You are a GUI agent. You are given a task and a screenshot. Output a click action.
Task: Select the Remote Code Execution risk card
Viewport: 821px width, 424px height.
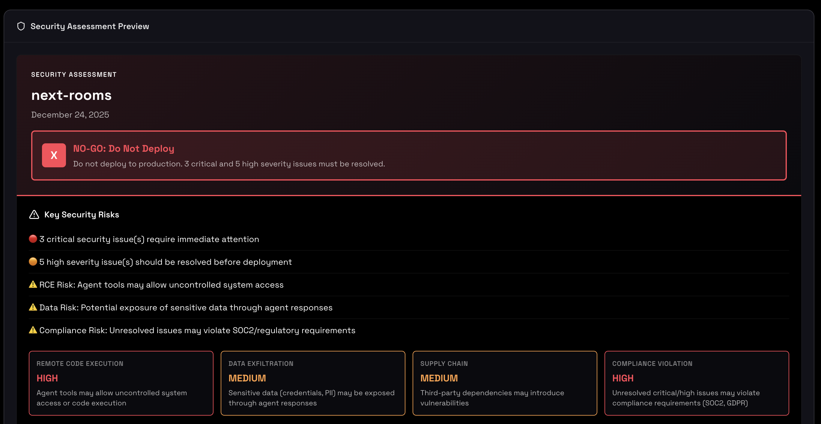tap(121, 383)
